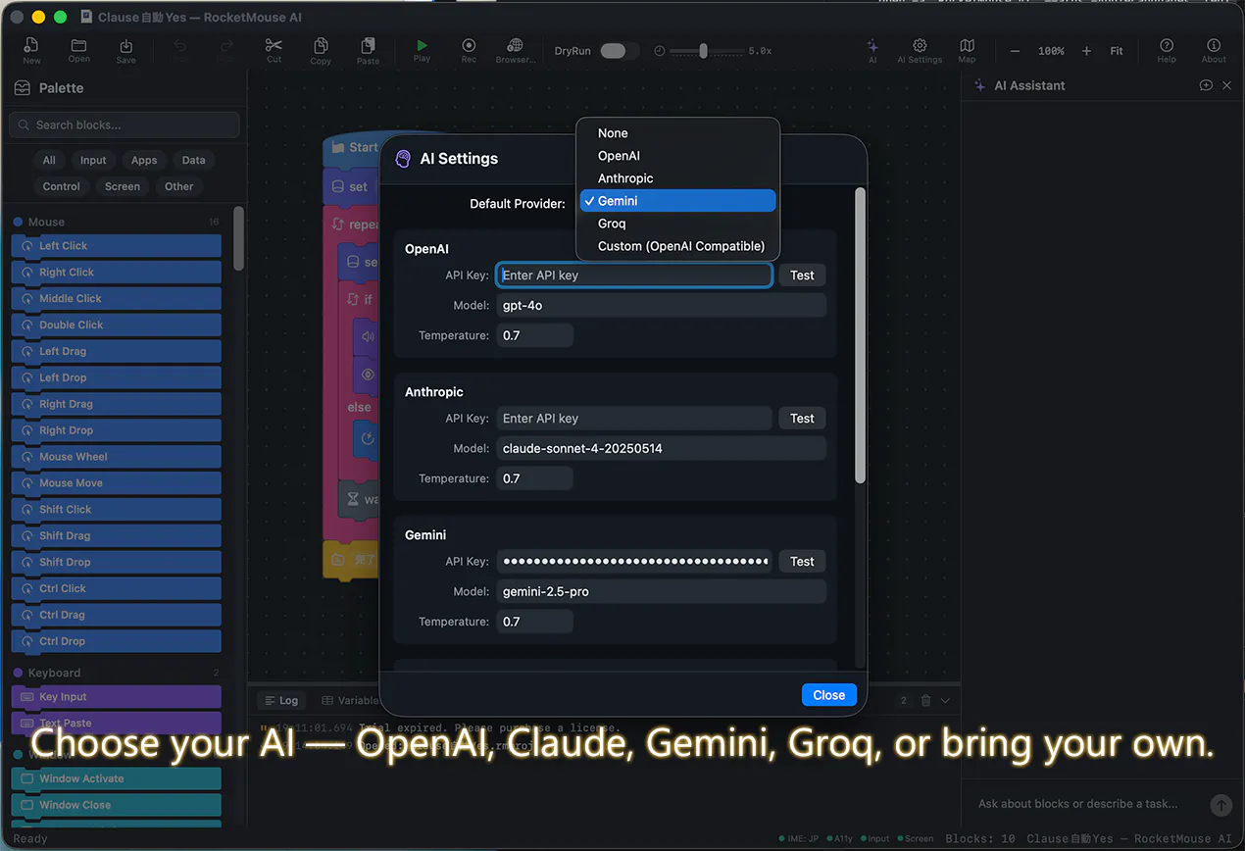
Task: Start recording with the Rec icon
Action: [469, 51]
